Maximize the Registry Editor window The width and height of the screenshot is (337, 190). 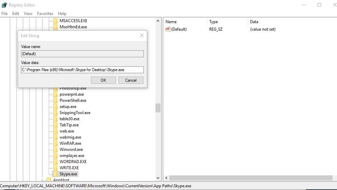[x=319, y=5]
